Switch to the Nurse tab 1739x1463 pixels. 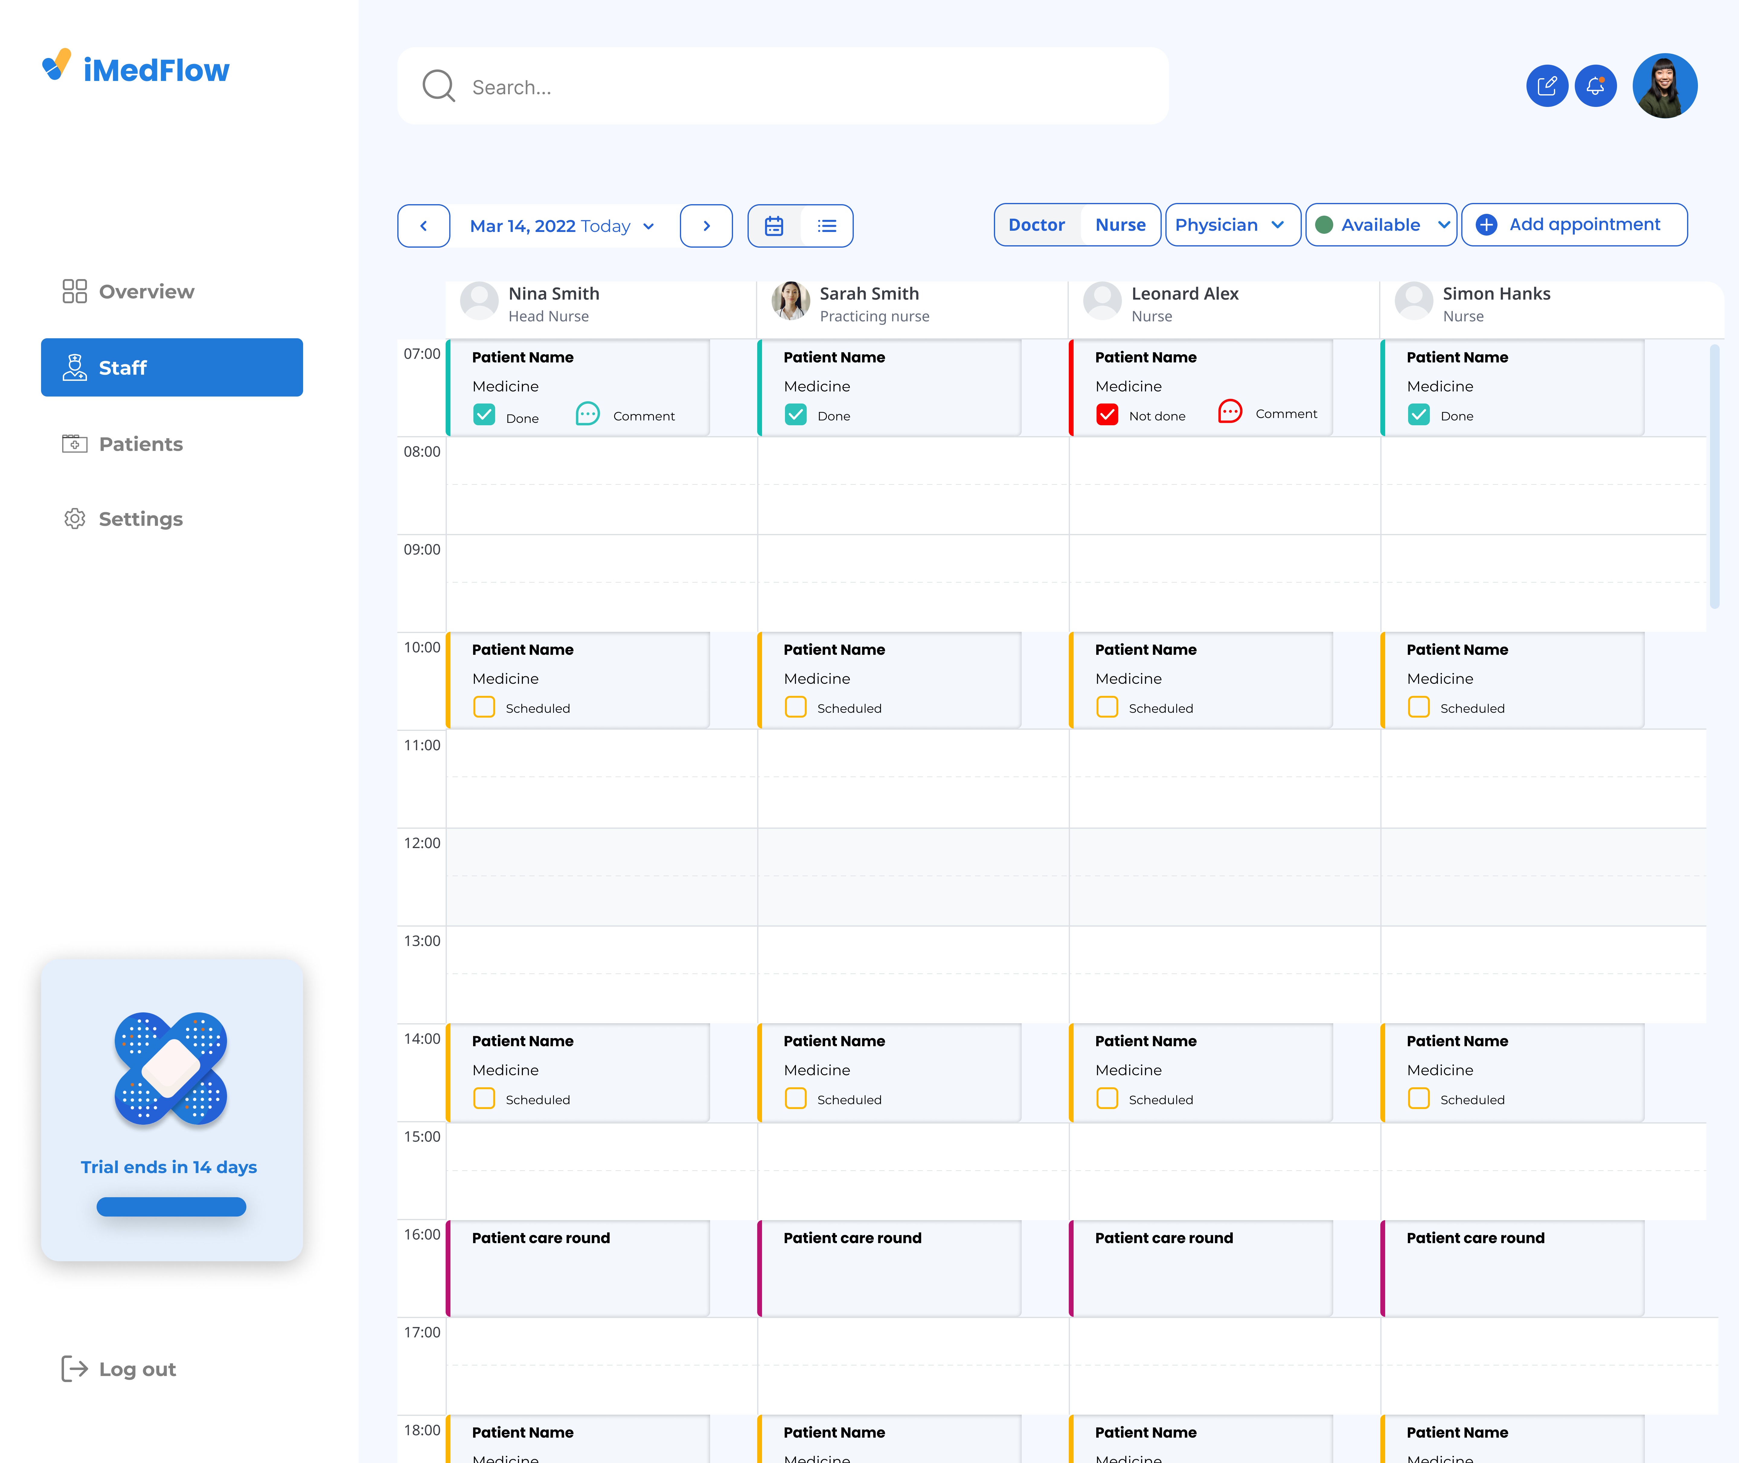pos(1121,225)
